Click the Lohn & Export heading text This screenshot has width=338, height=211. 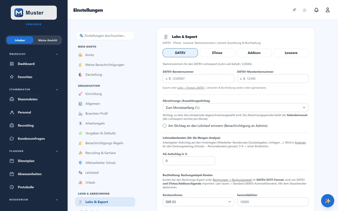(x=184, y=37)
